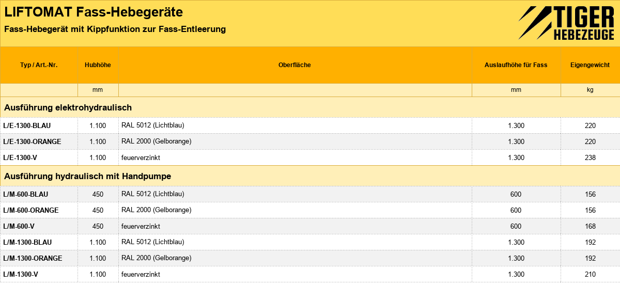
Task: Click RAL 2000 (Gelborange) in L/E-1300-ORANGE row
Action: tap(157, 141)
